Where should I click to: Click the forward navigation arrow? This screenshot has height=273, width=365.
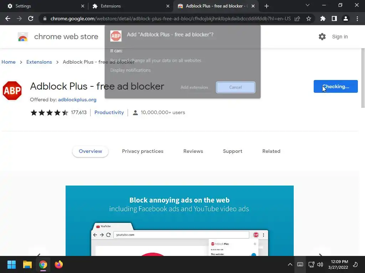click(19, 18)
